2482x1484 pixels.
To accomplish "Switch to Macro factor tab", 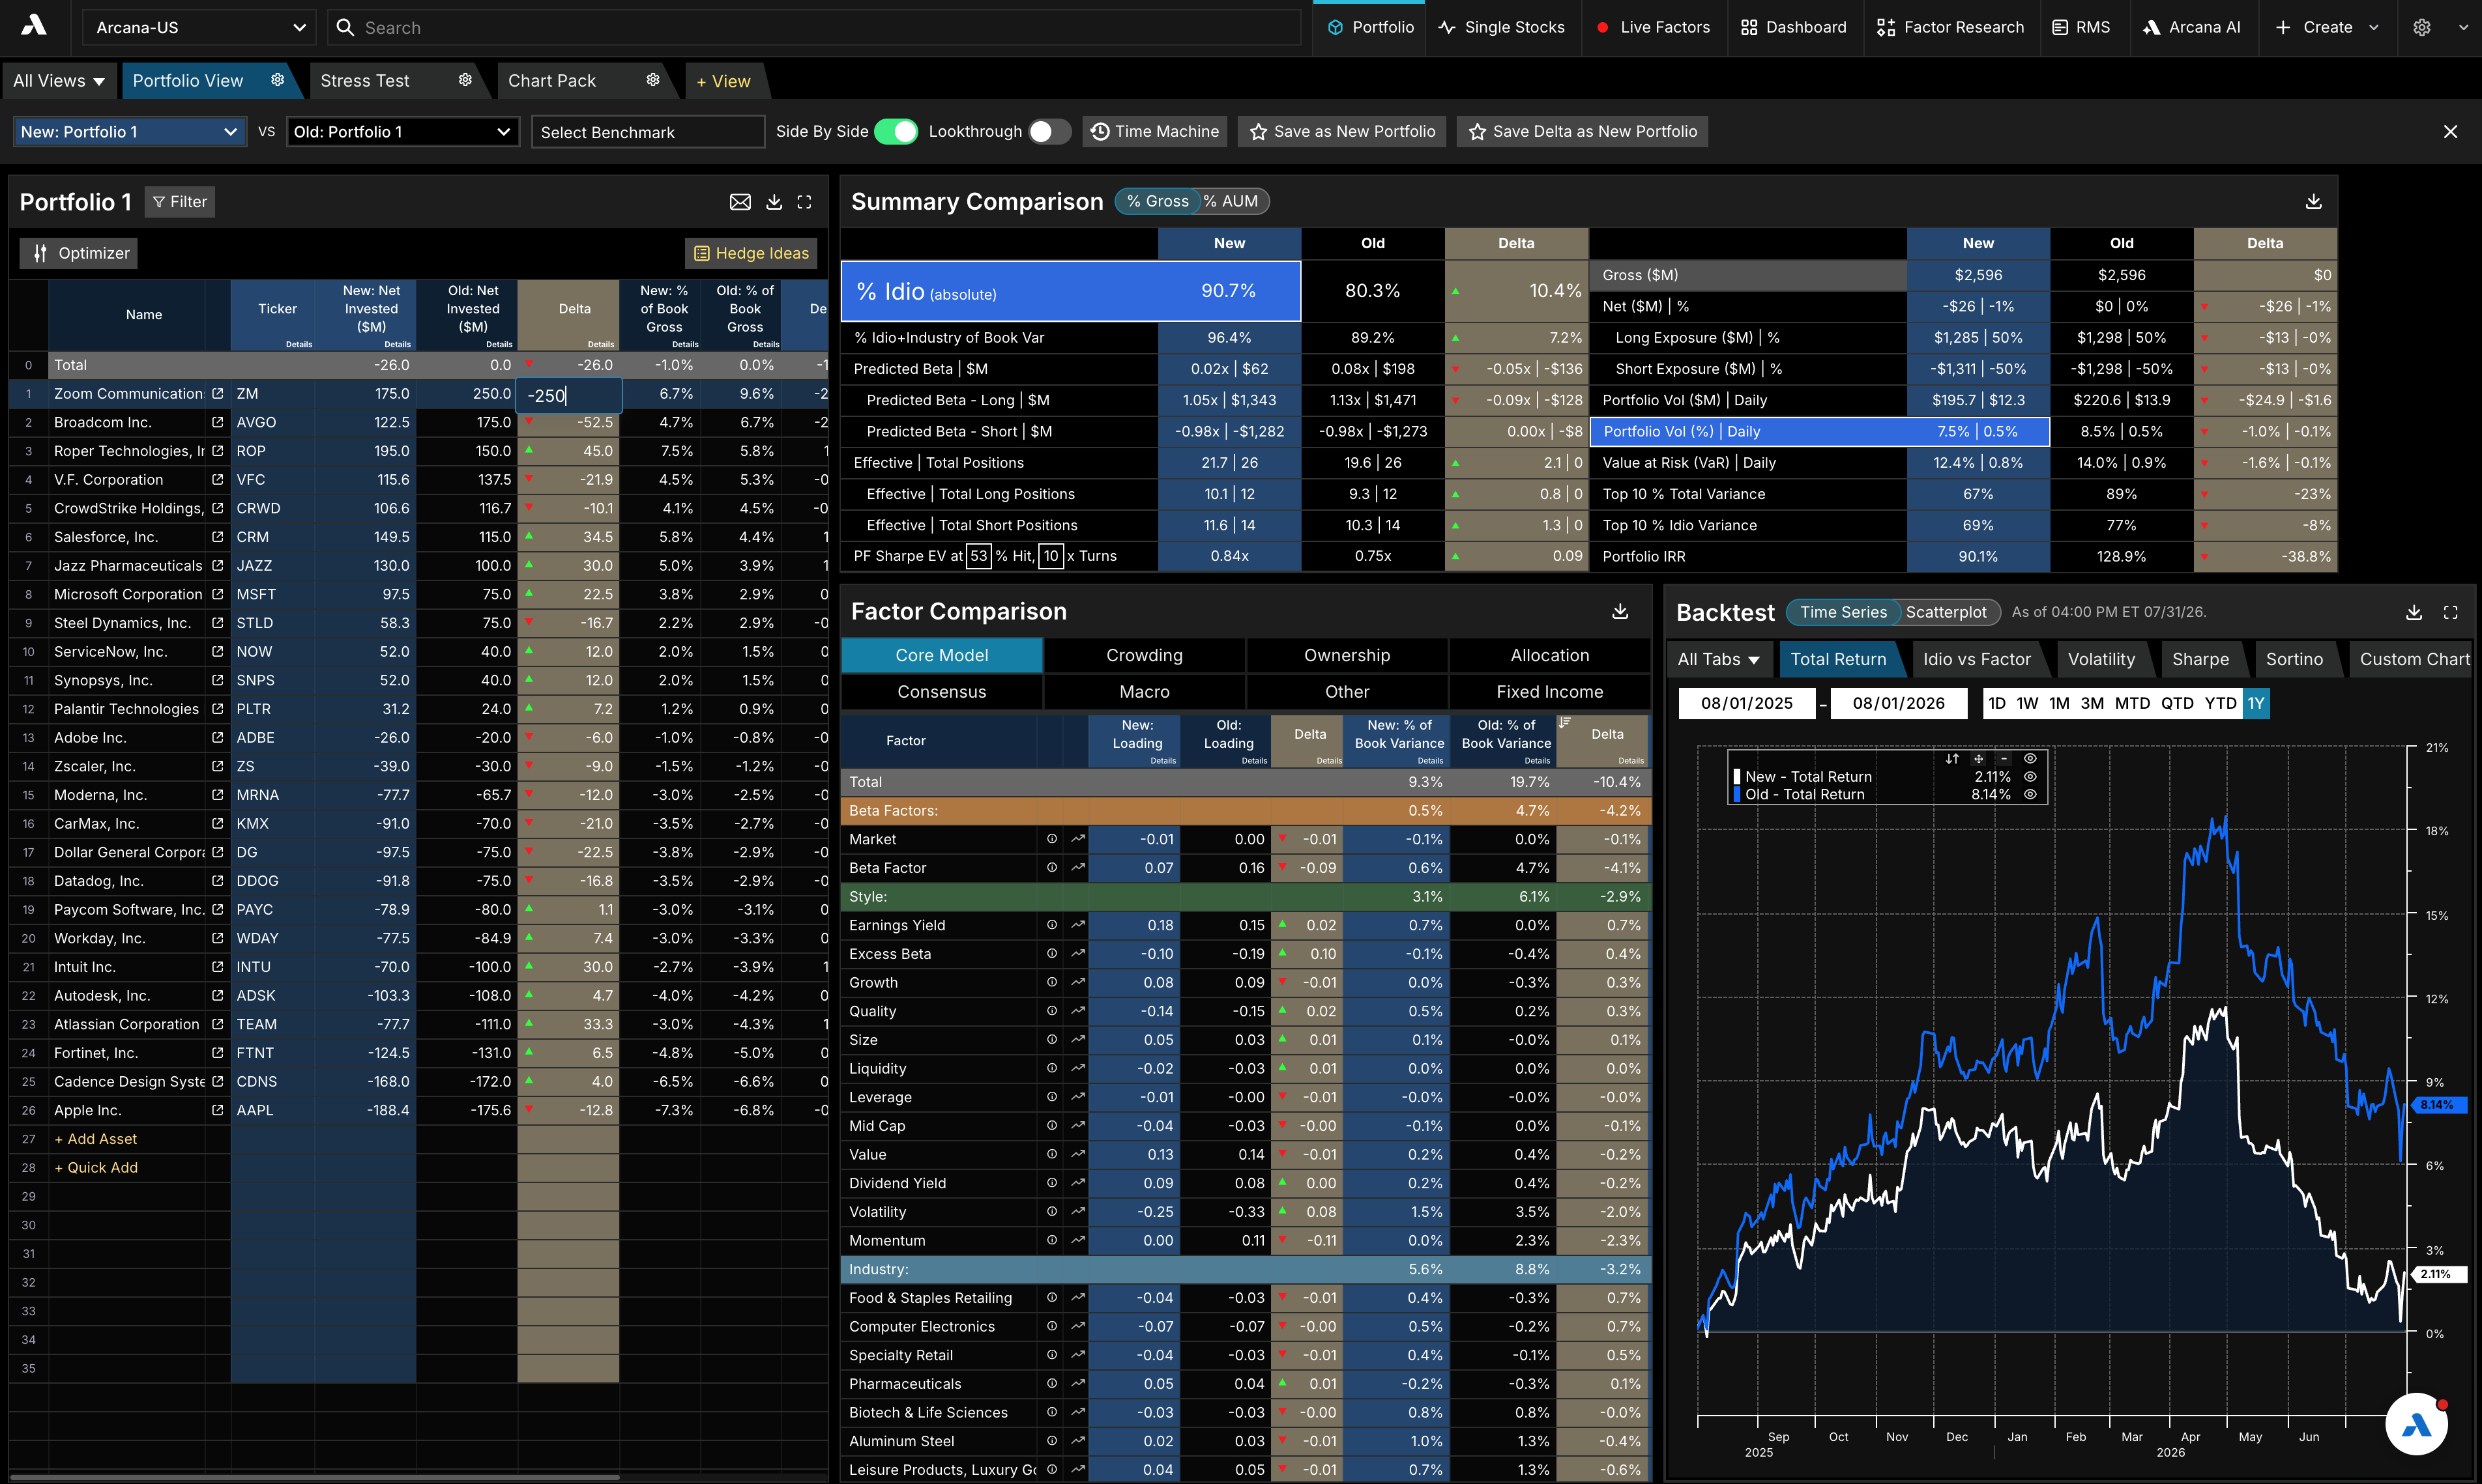I will point(1145,692).
